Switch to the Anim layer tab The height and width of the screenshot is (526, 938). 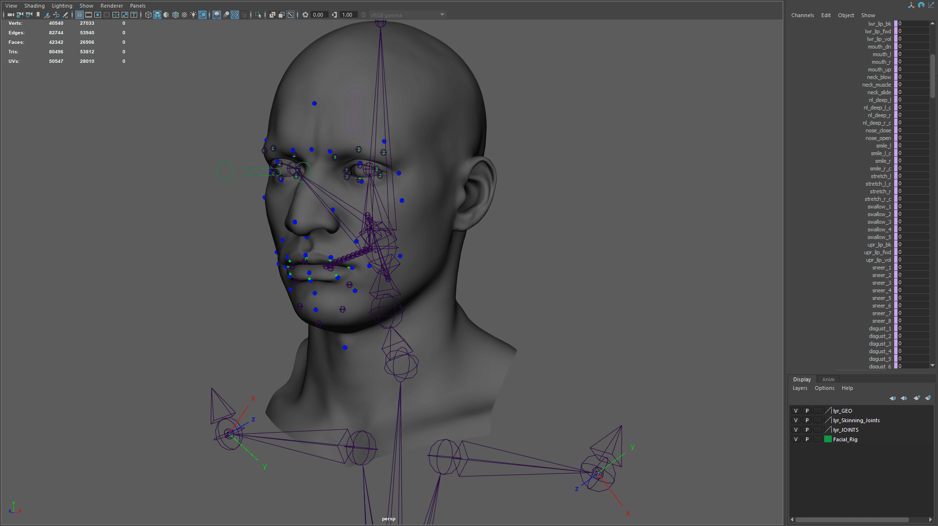click(828, 379)
